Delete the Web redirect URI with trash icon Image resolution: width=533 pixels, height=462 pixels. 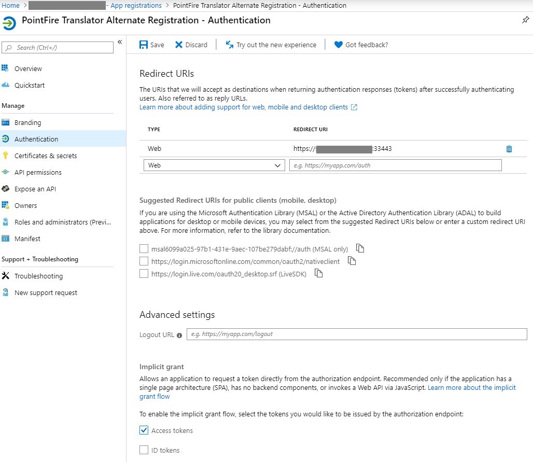click(509, 149)
